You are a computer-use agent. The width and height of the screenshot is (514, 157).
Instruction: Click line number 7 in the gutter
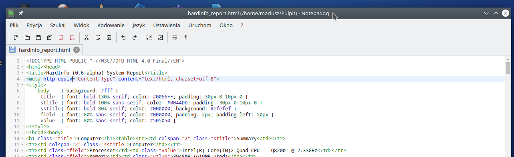click(x=18, y=97)
